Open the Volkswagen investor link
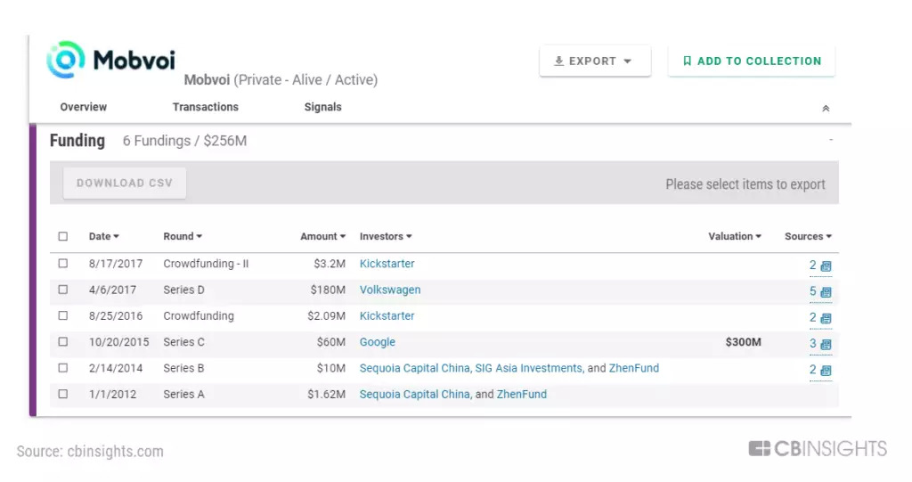Viewport: 912px width, 482px height. tap(390, 290)
